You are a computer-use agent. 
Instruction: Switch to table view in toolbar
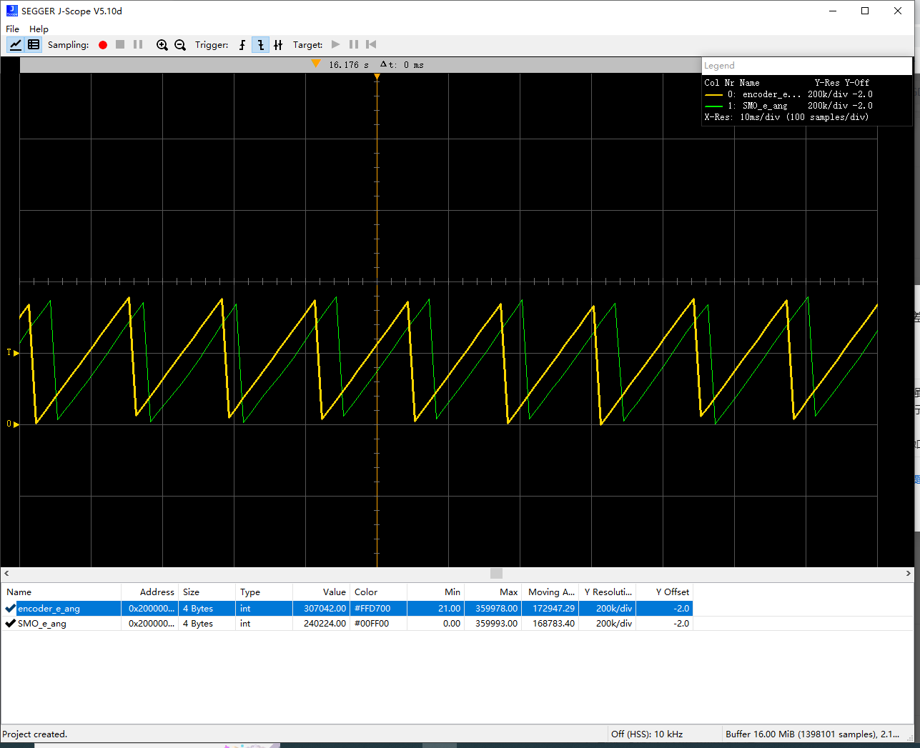[34, 44]
